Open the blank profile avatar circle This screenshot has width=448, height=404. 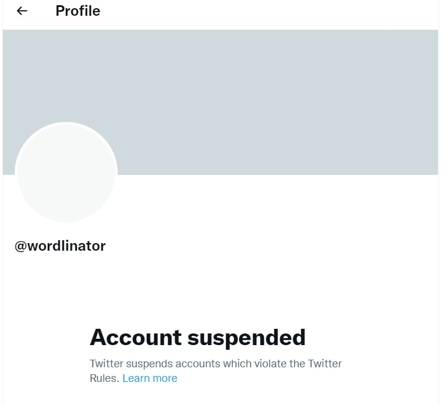[x=66, y=173]
